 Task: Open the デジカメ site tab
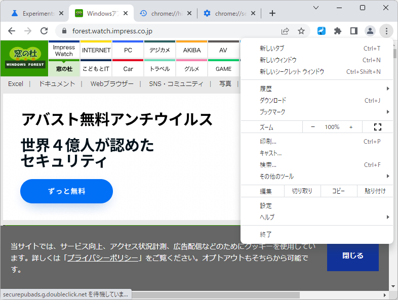point(160,51)
